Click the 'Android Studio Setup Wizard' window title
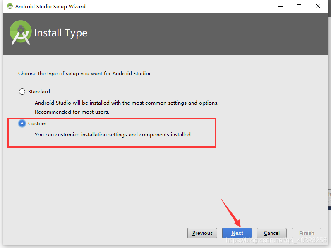 [50, 7]
